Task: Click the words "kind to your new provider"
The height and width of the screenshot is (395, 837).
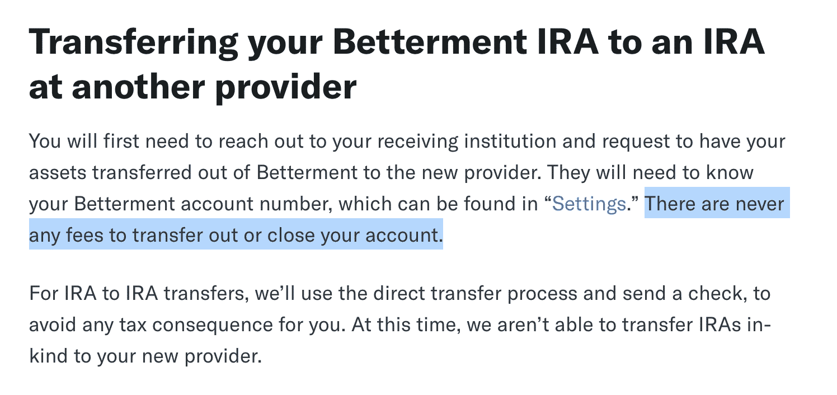Action: coord(145,356)
